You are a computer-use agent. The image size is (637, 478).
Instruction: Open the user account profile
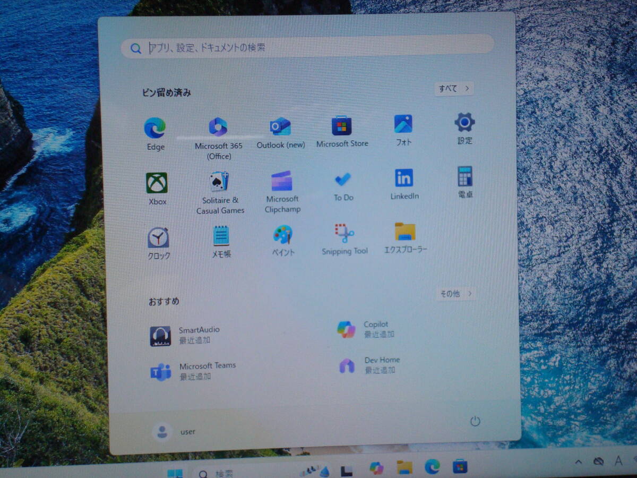174,432
